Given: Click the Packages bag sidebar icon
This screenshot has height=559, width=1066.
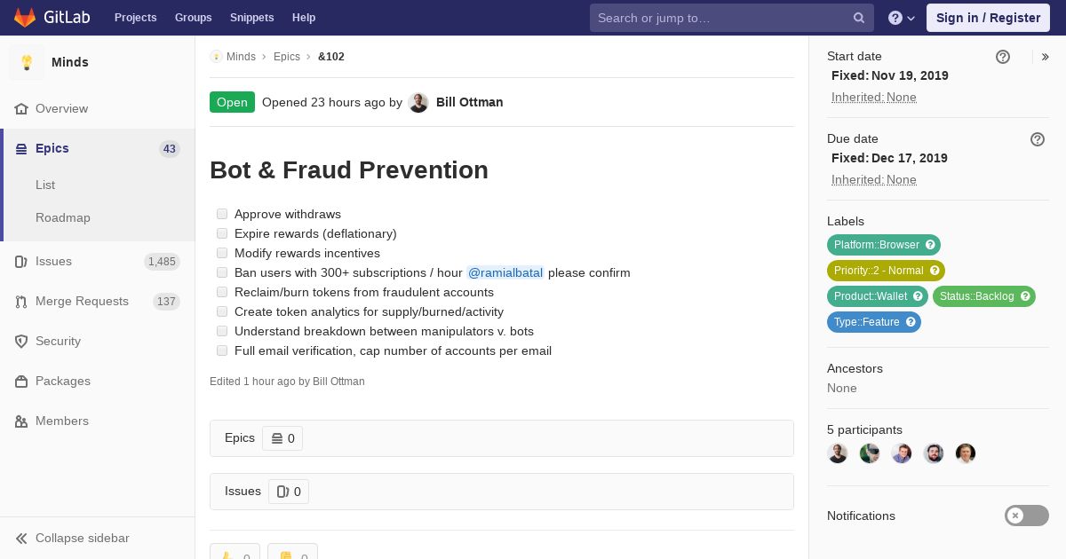Looking at the screenshot, I should [21, 382].
